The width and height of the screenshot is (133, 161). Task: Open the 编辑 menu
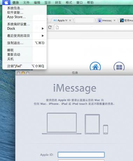click(x=37, y=2)
